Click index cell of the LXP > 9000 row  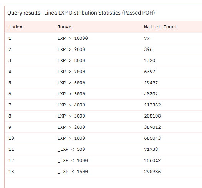(10, 49)
